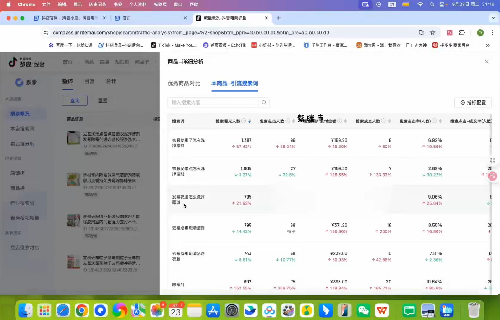Open the 指标配置 settings
This screenshot has height=320, width=500.
[473, 103]
